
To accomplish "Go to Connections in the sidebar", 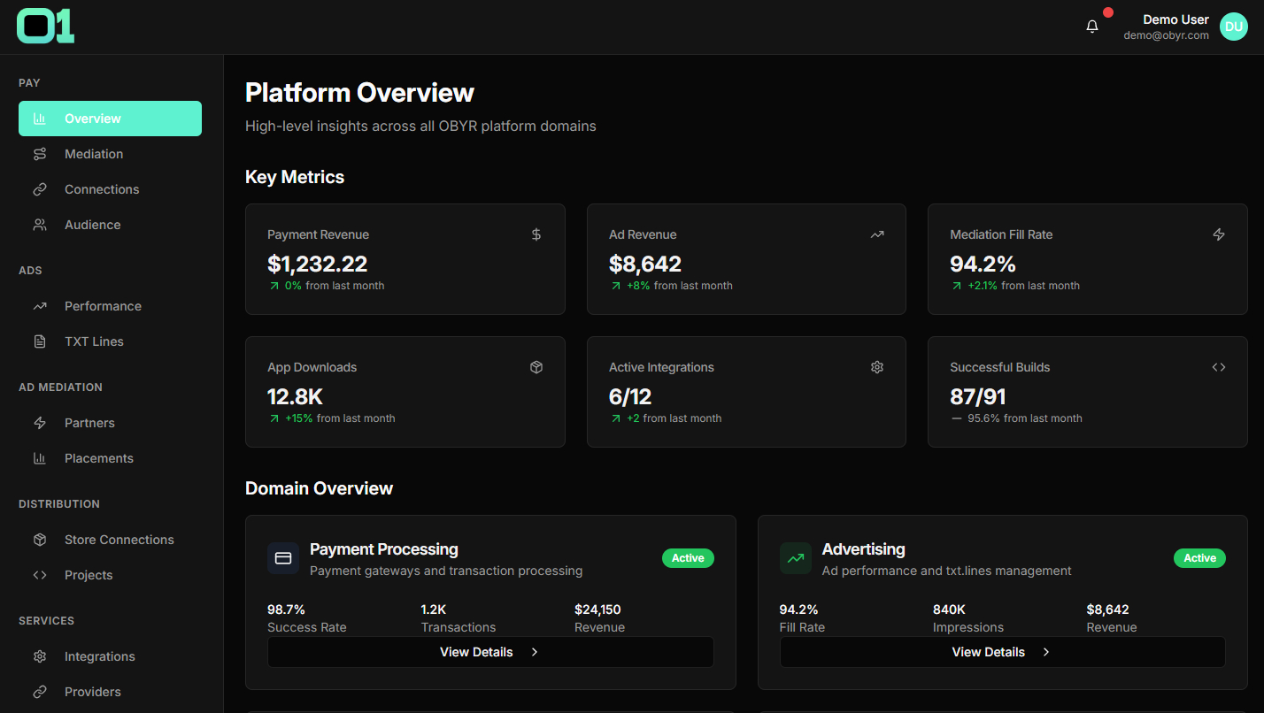I will click(x=101, y=189).
